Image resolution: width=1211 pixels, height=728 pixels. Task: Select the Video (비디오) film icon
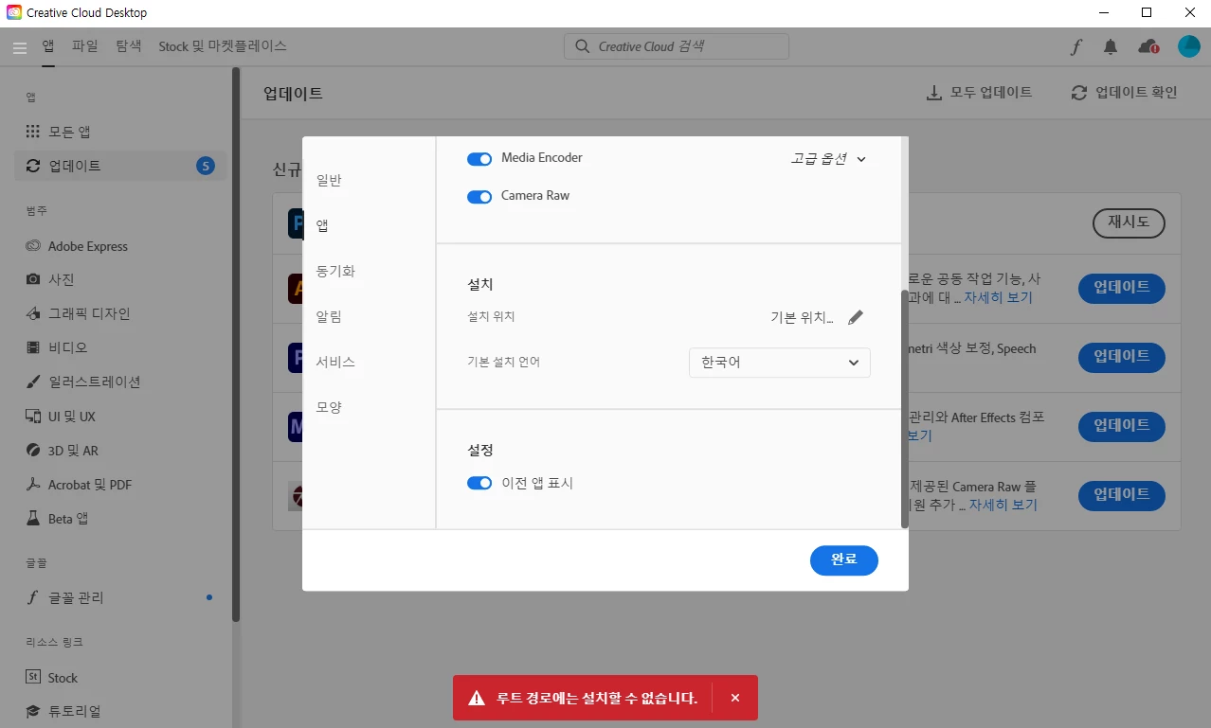click(x=33, y=347)
